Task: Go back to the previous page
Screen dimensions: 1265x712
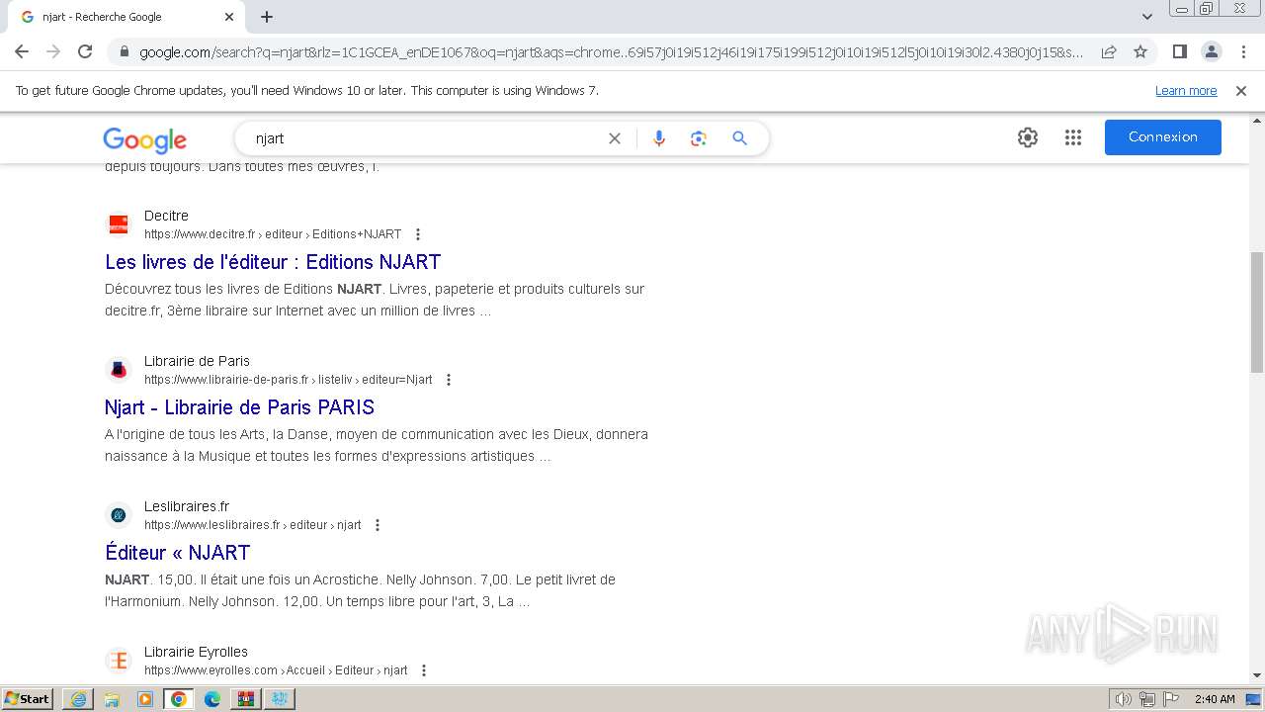Action: tap(22, 51)
